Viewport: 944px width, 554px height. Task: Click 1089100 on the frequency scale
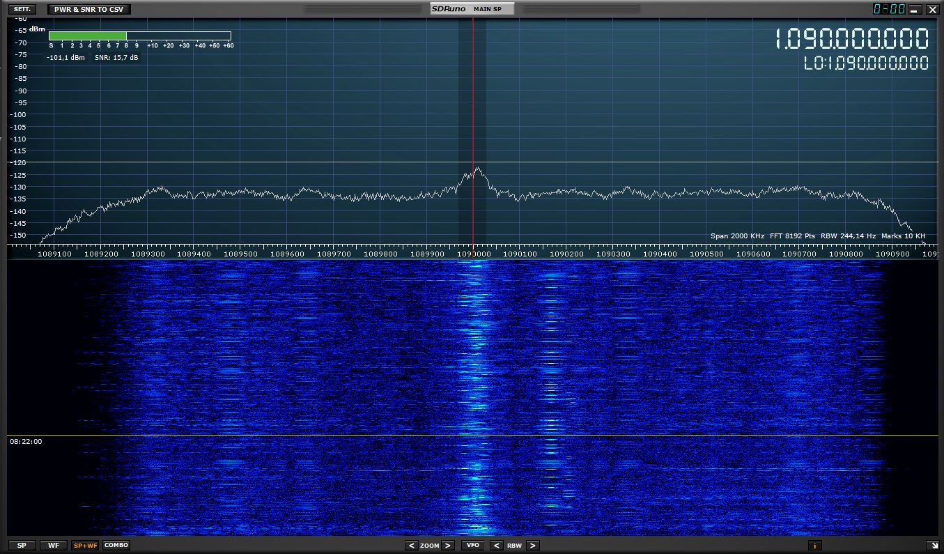click(54, 254)
